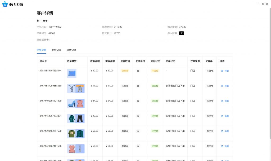Screen dimensions: 271x161
Task: Click the green trench coat icon
Action: click(71, 118)
